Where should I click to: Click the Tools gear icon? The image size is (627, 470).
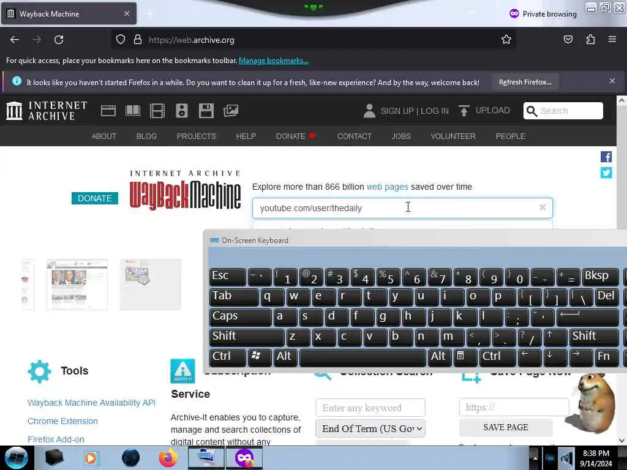click(x=40, y=371)
